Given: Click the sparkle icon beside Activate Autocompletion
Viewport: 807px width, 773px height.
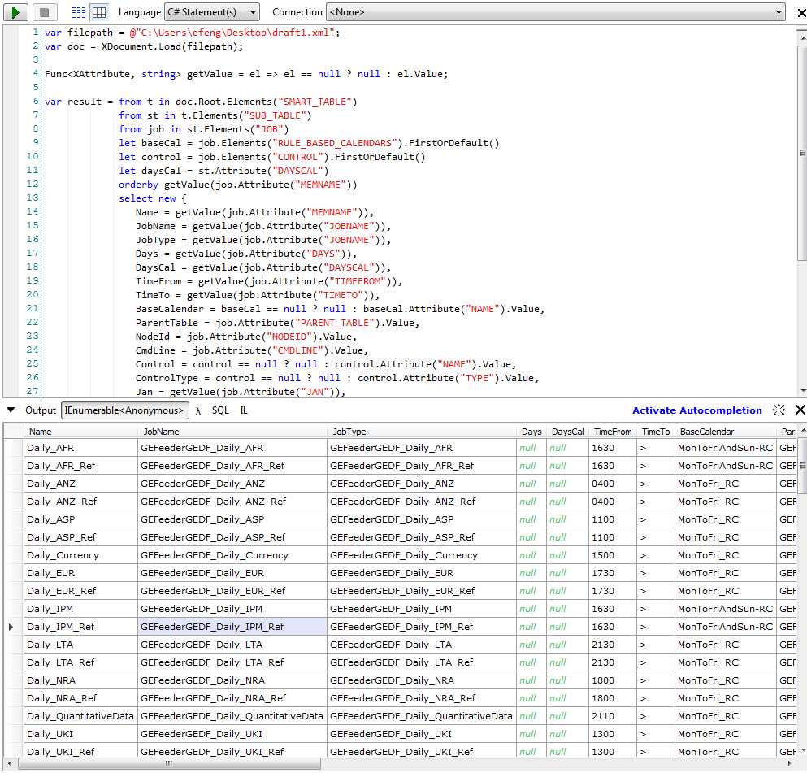Looking at the screenshot, I should 779,410.
